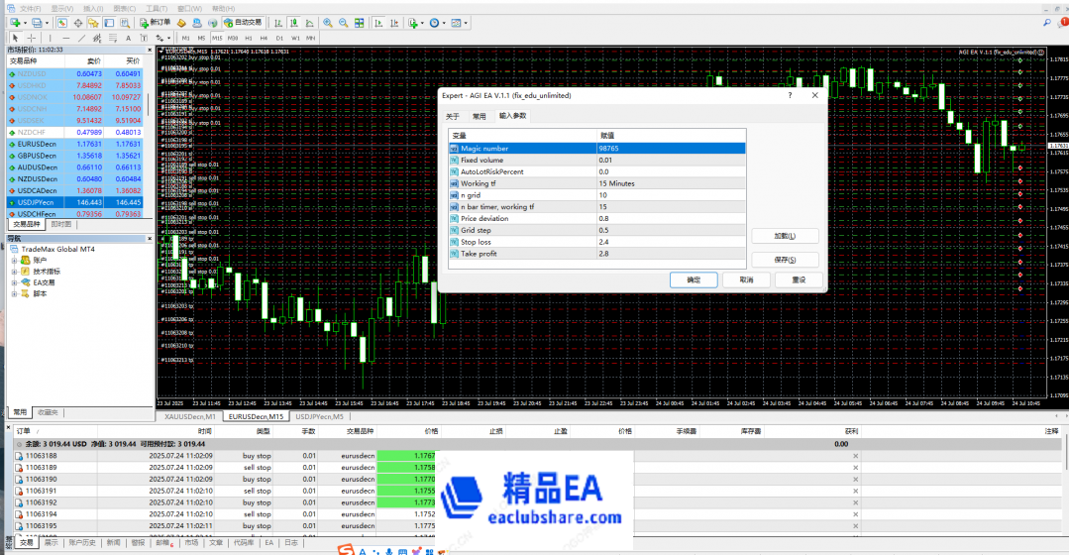Image resolution: width=1069 pixels, height=555 pixels.
Task: Click the 取消 button in Expert dialog
Action: [x=747, y=280]
